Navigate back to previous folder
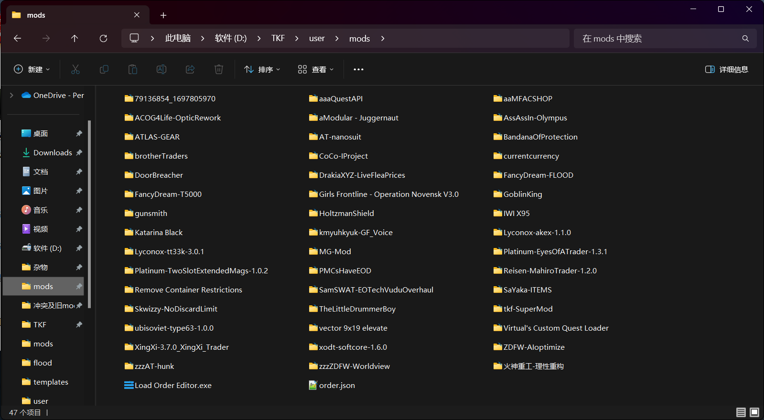764x420 pixels. pyautogui.click(x=18, y=39)
